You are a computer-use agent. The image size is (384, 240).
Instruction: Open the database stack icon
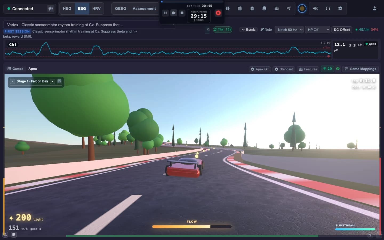tap(264, 9)
